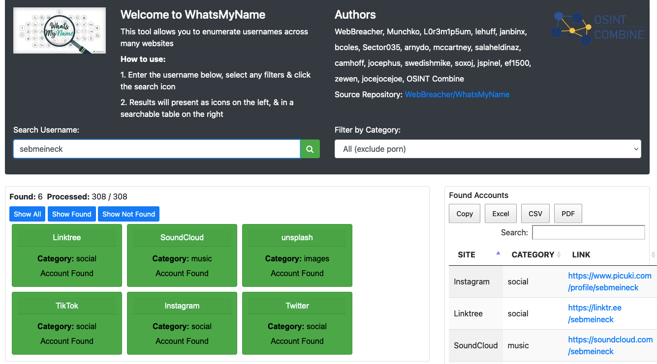This screenshot has height=364, width=657.
Task: Click the SoundCloud cell in the table
Action: [x=476, y=345]
